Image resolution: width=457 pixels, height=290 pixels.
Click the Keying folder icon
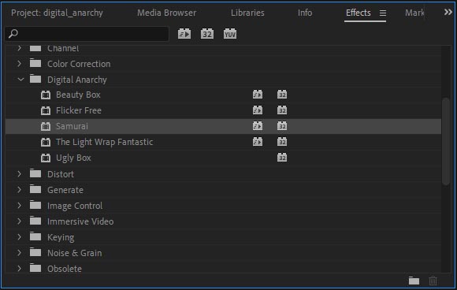[35, 236]
